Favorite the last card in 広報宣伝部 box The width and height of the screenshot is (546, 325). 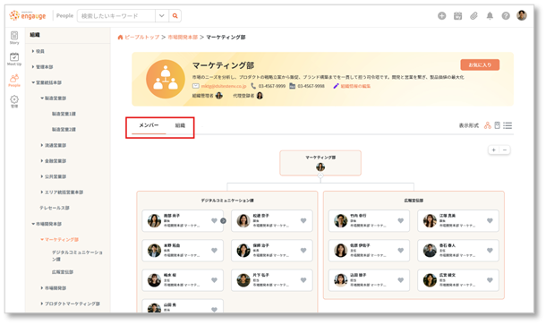(x=490, y=279)
